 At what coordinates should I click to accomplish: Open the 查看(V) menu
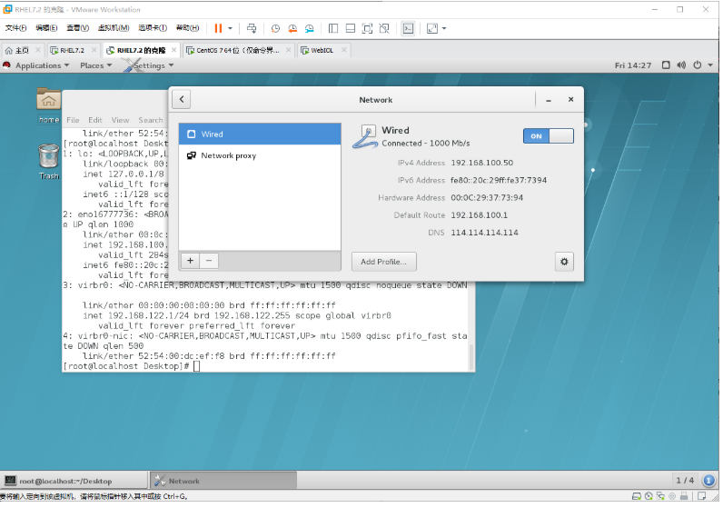coord(77,28)
